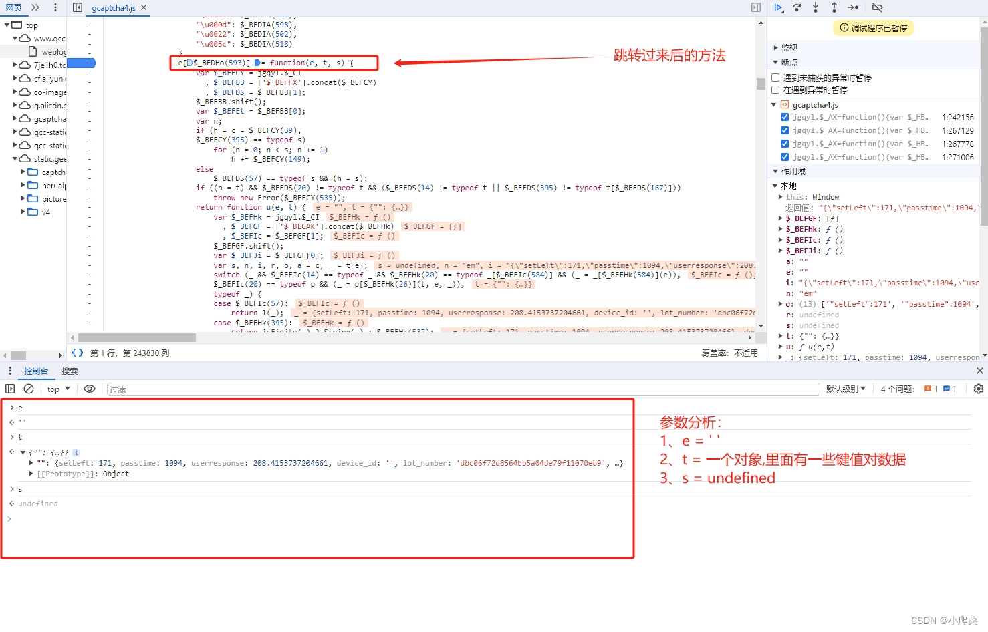Click the 4 个问题 issues link
Screen dimensions: 988x632
pyautogui.click(x=897, y=389)
